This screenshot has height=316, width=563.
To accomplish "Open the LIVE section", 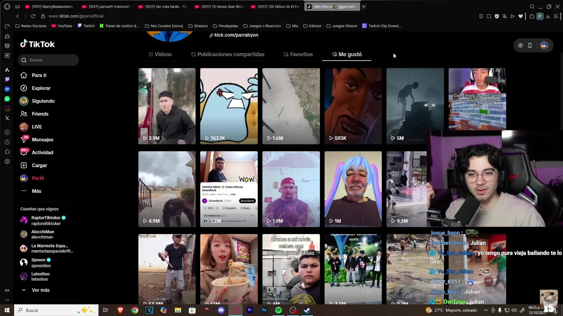I will [31, 127].
